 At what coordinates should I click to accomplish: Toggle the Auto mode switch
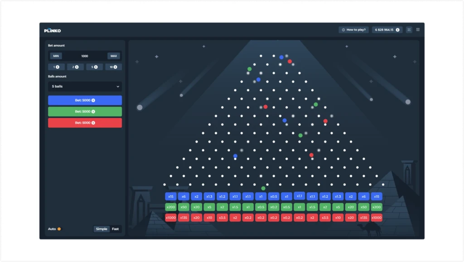[59, 229]
